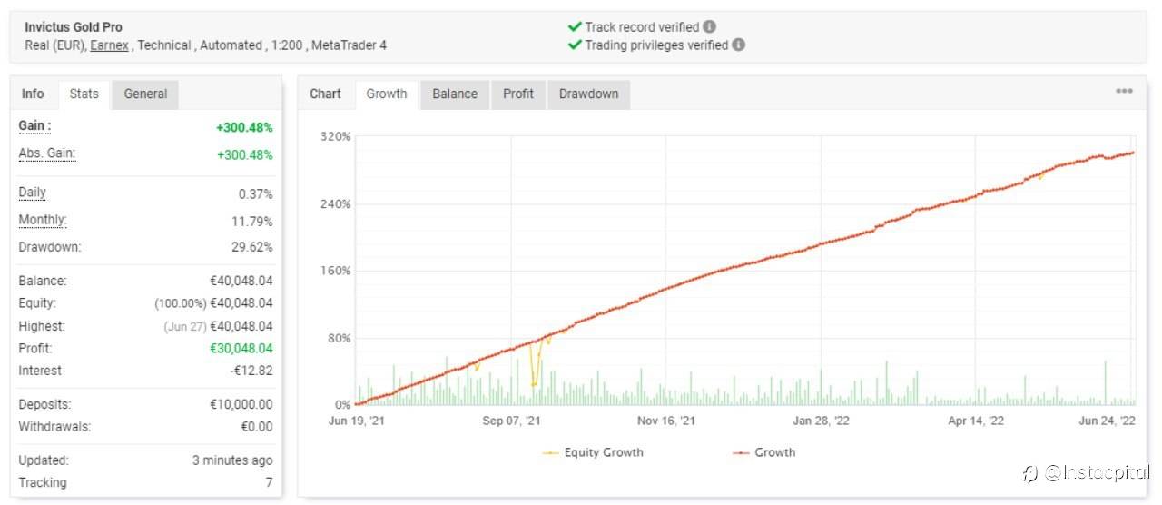The image size is (1162, 505).
Task: Click the Tracking count 7
Action: coord(269,482)
